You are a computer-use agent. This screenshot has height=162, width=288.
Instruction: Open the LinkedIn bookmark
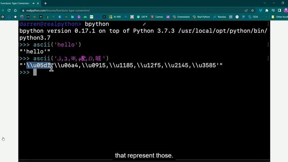[72, 17]
